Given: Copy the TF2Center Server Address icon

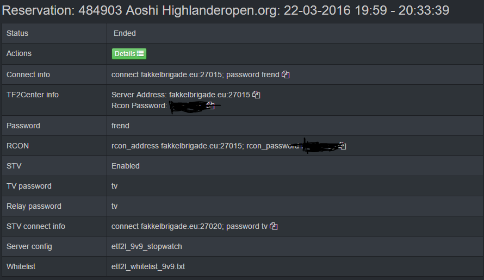Looking at the screenshot, I should click(257, 95).
